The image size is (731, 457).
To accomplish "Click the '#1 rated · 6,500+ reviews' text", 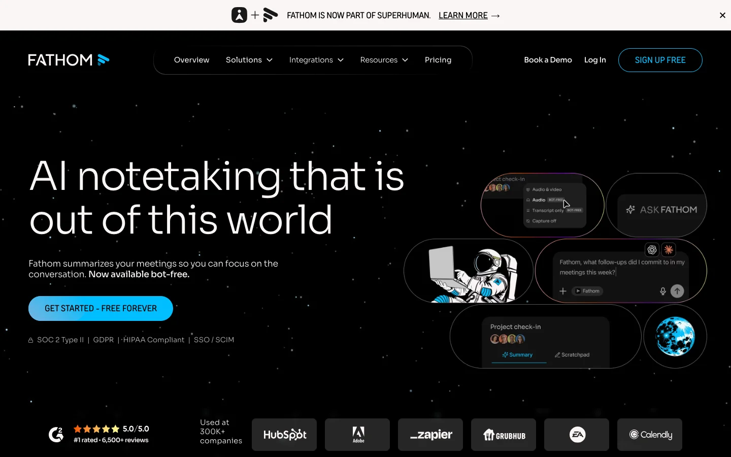I will [111, 440].
